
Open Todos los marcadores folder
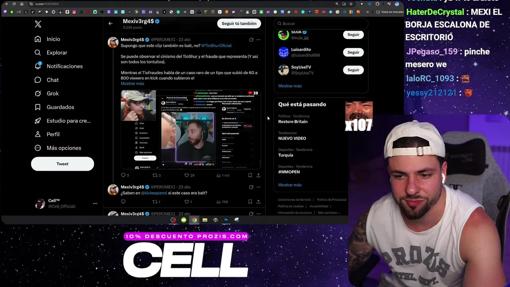coord(390,12)
